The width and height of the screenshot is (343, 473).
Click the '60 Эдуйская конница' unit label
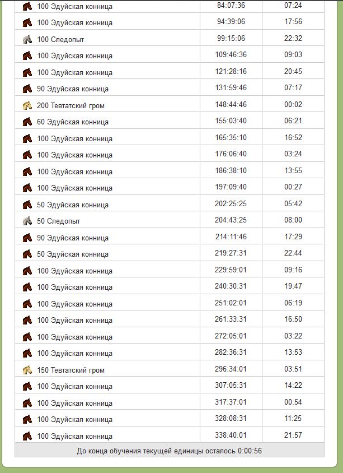point(73,122)
